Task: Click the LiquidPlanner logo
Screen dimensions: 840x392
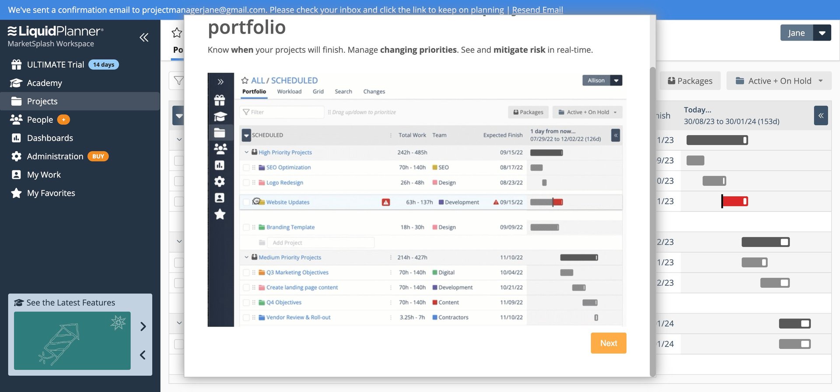Action: point(56,31)
